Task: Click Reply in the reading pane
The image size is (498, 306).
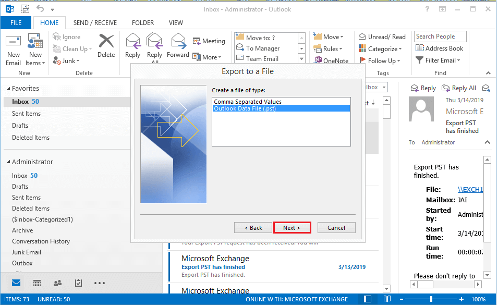Action: pyautogui.click(x=423, y=88)
